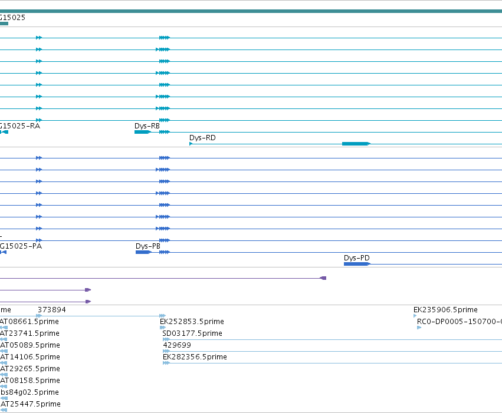Viewport: 502px width, 413px height.
Task: Select the thick exon block on Dys-RD
Action: tap(356, 144)
